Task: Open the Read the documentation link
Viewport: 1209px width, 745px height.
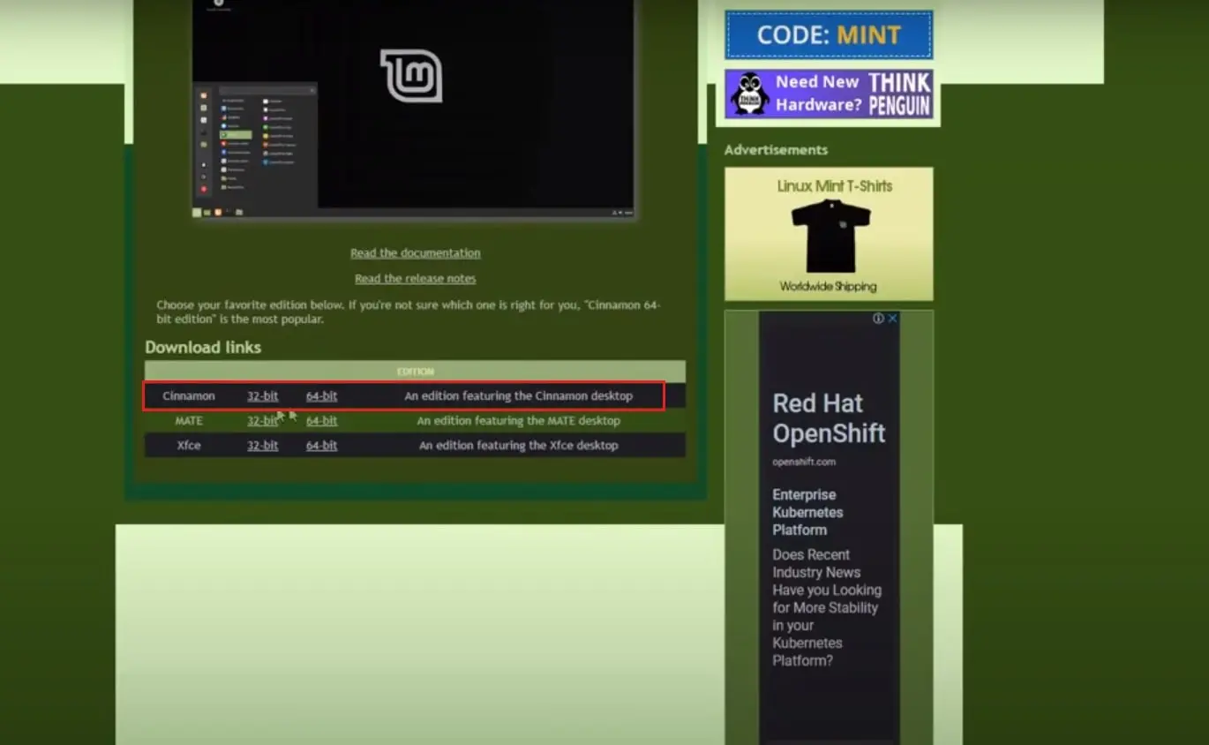Action: [x=415, y=253]
